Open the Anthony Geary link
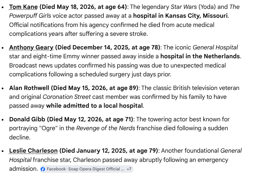This screenshot has width=265, height=183. [31, 47]
